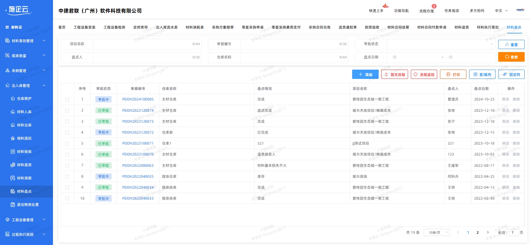Open the 采购合同台账 tab
Image resolution: width=530 pixels, height=245 pixels.
[x=319, y=27]
